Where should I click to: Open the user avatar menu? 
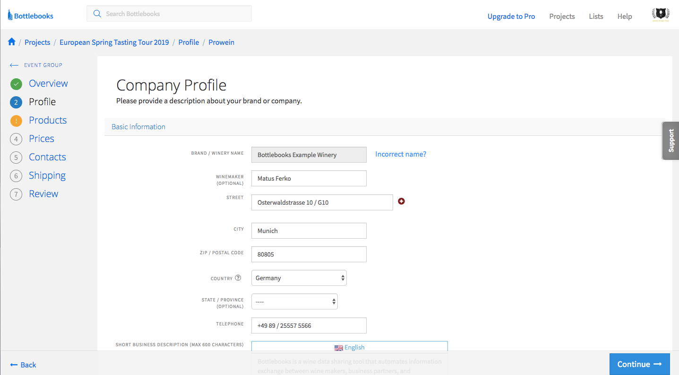(660, 15)
